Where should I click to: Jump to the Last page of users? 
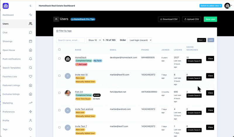coord(211,40)
